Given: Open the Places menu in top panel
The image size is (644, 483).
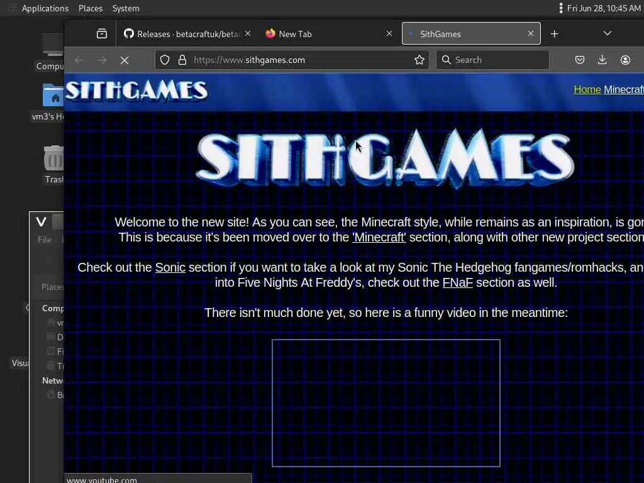Looking at the screenshot, I should 91,8.
